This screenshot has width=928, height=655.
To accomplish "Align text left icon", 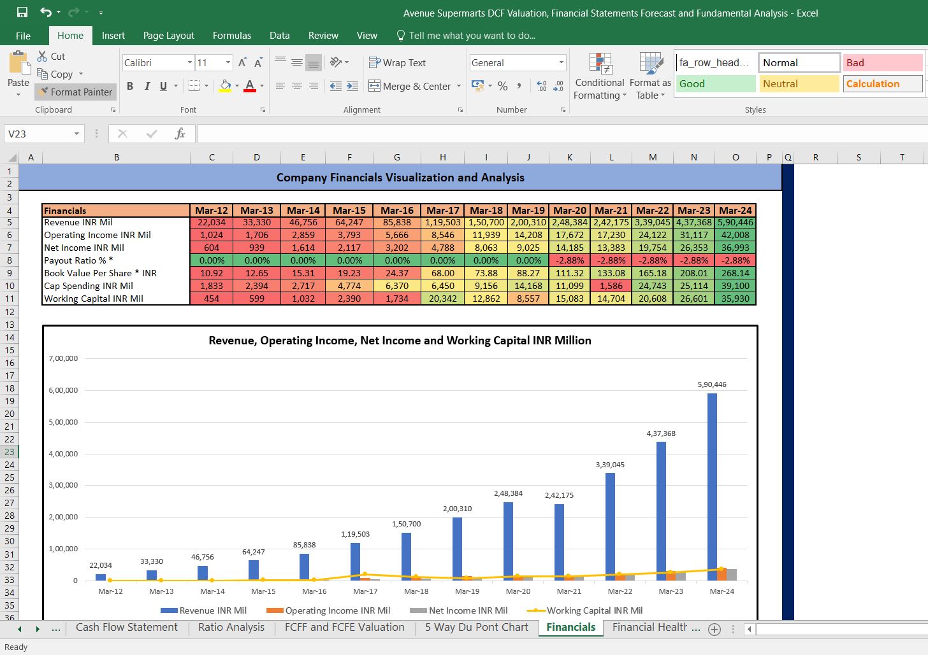I will pos(280,85).
